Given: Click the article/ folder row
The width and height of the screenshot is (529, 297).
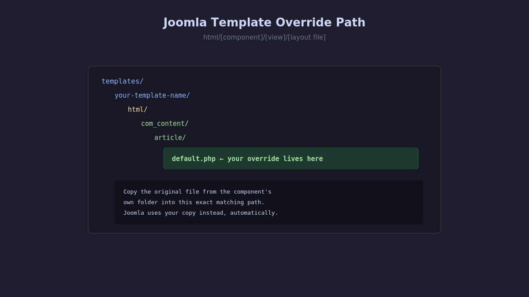Looking at the screenshot, I should (170, 137).
